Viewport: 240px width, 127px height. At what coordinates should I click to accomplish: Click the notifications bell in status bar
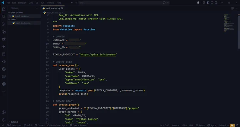click(237, 125)
